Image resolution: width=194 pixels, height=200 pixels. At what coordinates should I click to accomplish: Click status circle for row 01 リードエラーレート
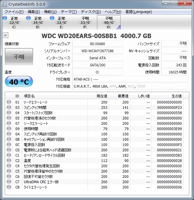tap(9, 102)
